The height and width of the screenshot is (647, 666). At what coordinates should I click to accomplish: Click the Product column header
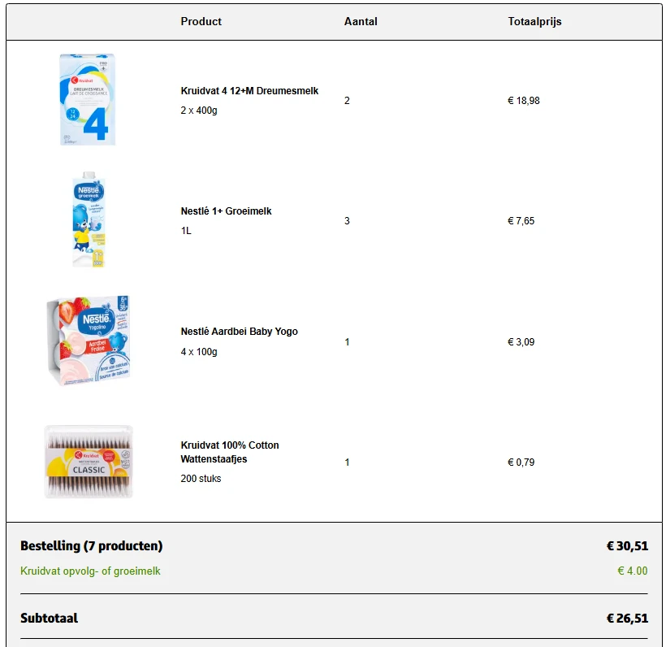[201, 22]
